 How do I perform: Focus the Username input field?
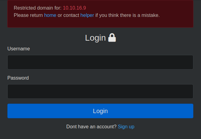(x=100, y=62)
